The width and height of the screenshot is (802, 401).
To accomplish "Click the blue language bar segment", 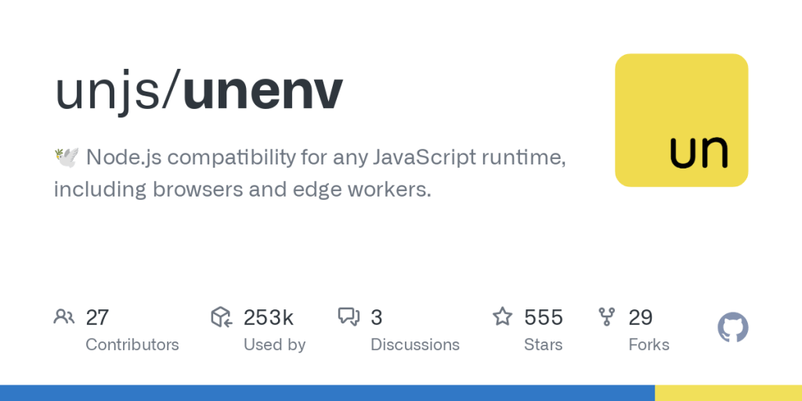I will coord(327,392).
